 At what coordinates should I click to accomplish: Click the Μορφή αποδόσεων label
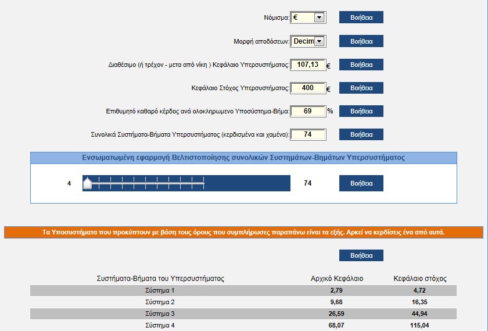pyautogui.click(x=261, y=41)
